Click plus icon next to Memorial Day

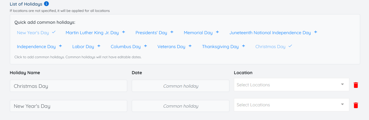pos(217,32)
